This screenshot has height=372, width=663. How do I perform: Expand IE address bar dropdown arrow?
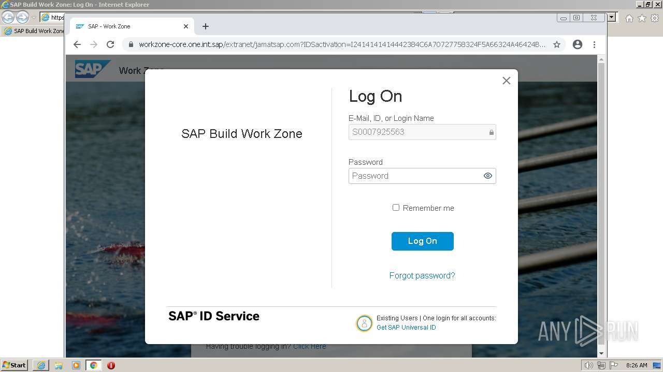click(611, 17)
